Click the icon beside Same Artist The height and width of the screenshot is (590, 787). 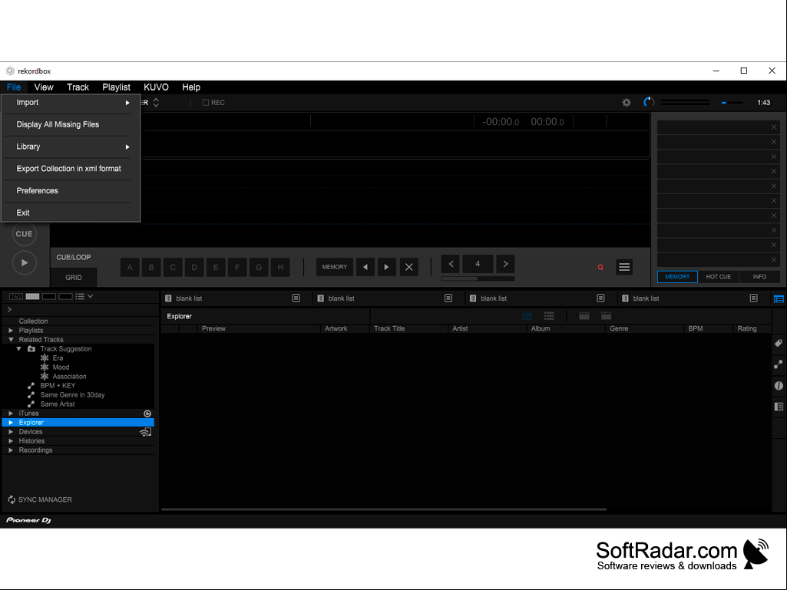coord(31,404)
